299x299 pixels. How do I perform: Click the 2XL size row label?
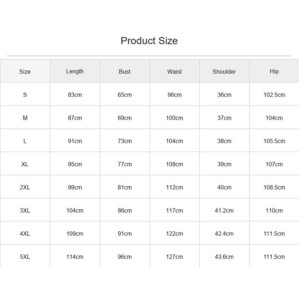click(x=25, y=187)
